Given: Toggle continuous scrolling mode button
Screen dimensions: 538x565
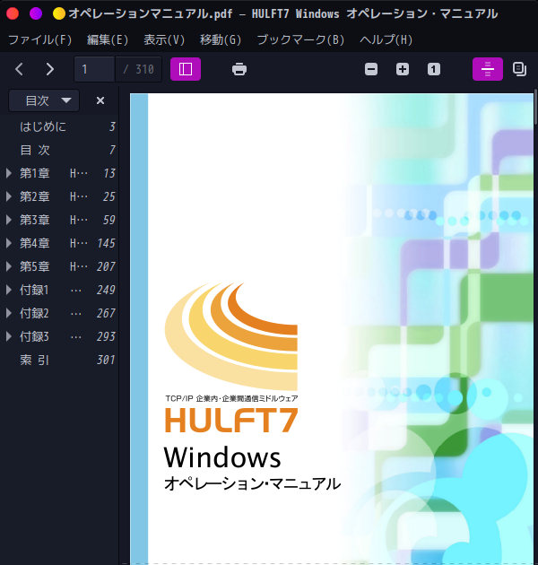Looking at the screenshot, I should 488,69.
